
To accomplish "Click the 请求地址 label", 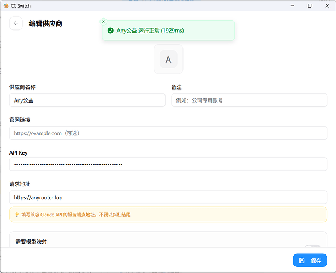I will tap(20, 184).
